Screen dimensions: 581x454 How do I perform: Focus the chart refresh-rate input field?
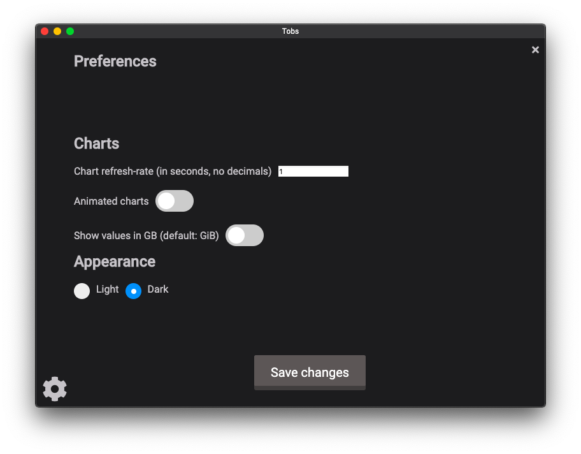tap(313, 171)
